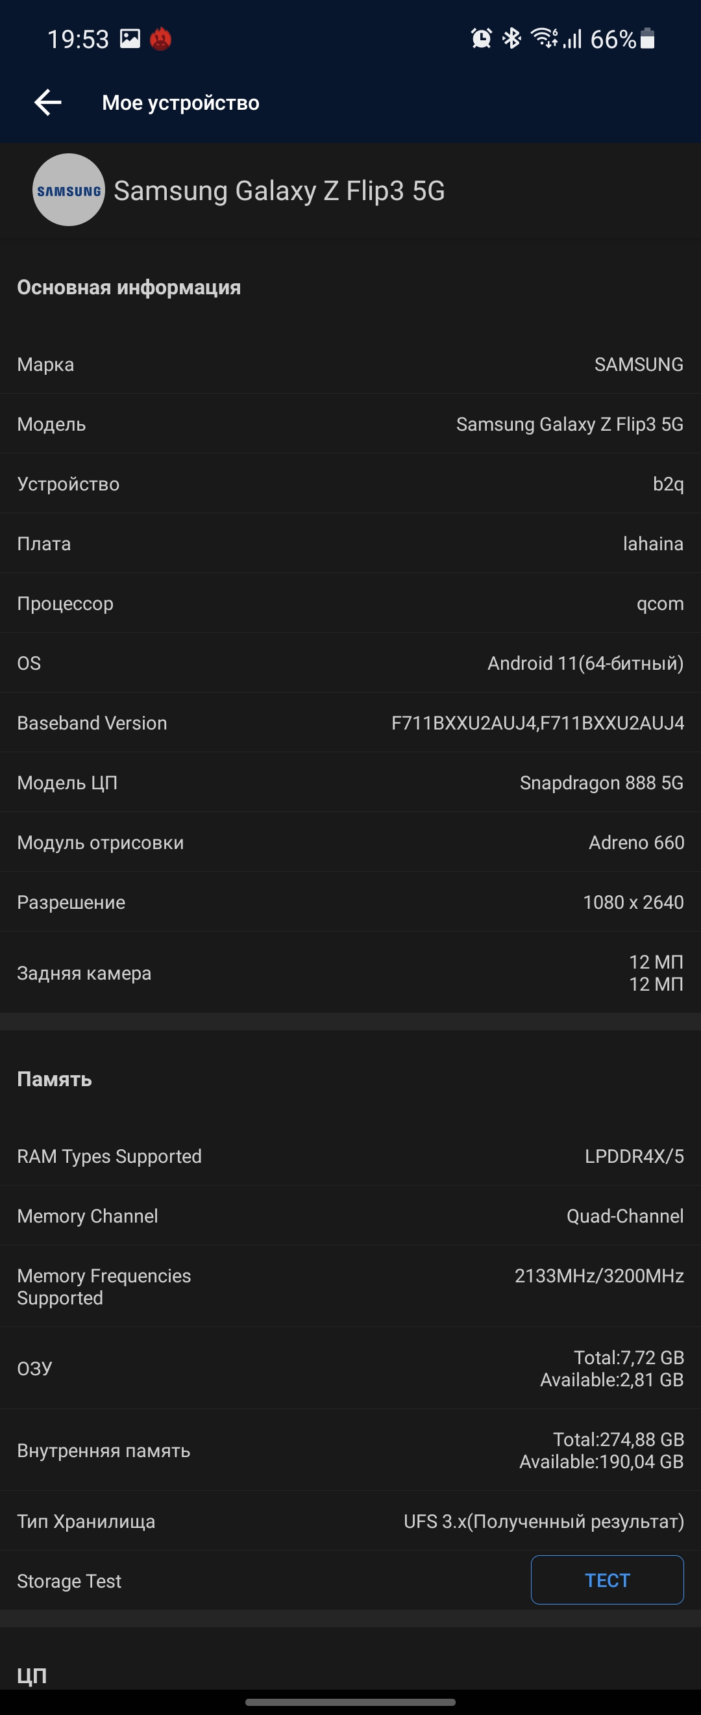Tap the Тип Хранилища UFS row
This screenshot has width=701, height=1715.
pyautogui.click(x=350, y=1521)
